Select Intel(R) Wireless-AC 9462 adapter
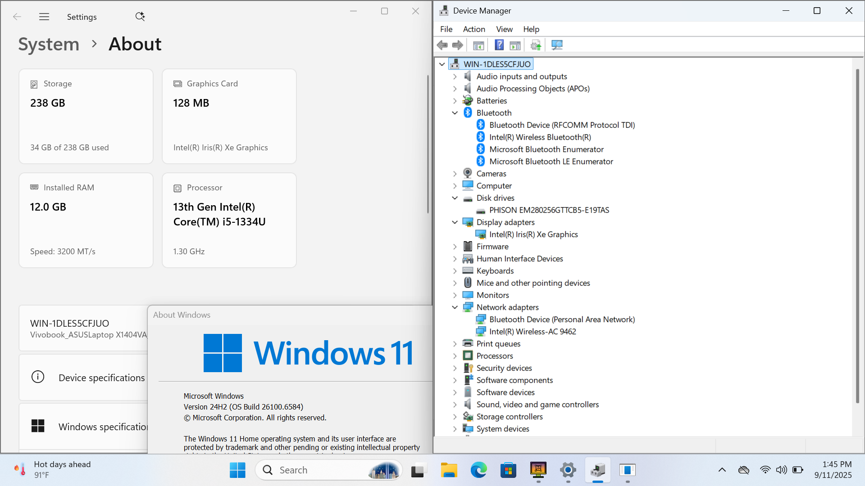865x486 pixels. coord(533,332)
